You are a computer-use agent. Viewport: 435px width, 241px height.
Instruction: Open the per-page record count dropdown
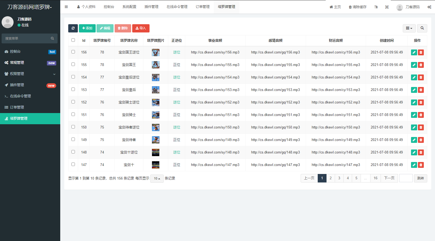157,178
